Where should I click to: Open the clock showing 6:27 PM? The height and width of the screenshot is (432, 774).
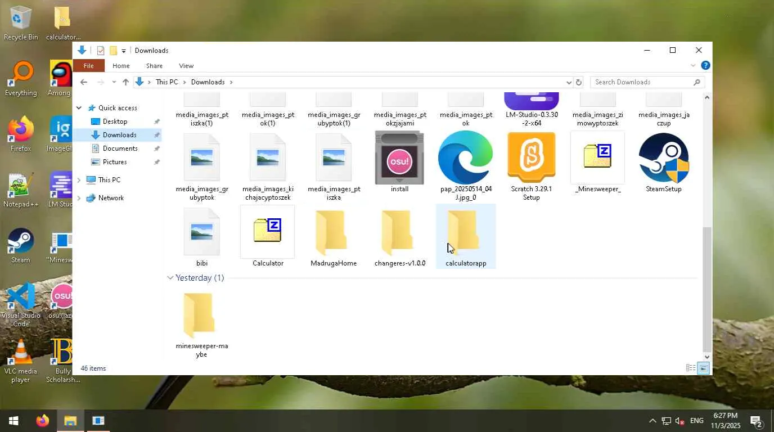click(726, 421)
